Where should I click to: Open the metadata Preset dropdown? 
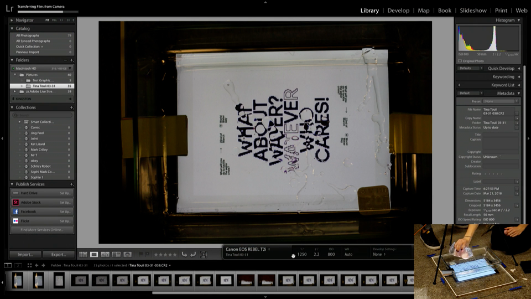(x=501, y=101)
